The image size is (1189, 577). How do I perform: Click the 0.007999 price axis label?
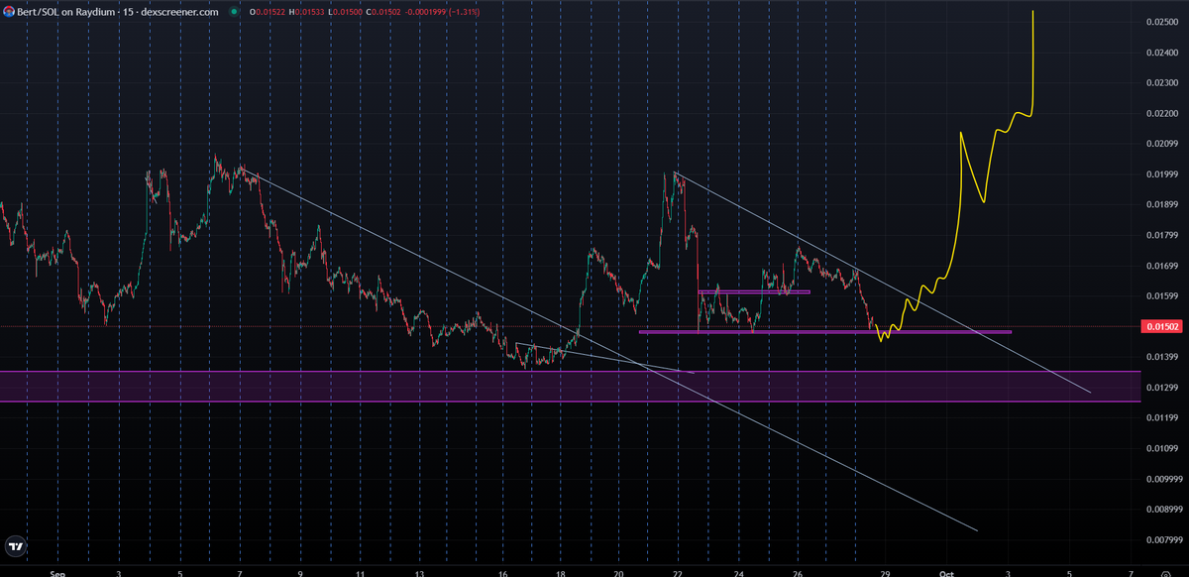(1164, 540)
